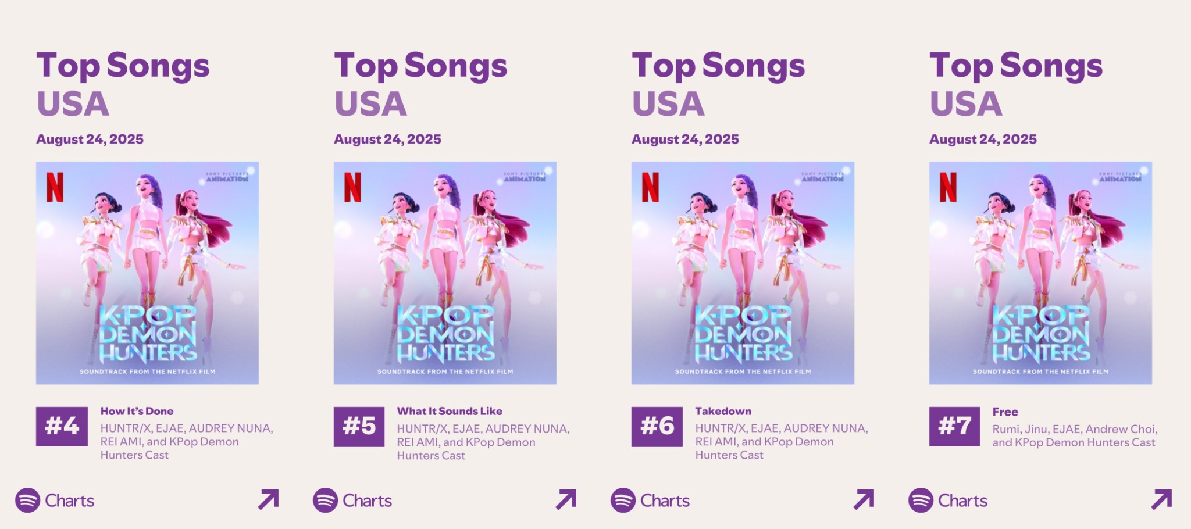This screenshot has width=1191, height=529.
Task: Click the Spotify logo on the #4 card
Action: [27, 501]
